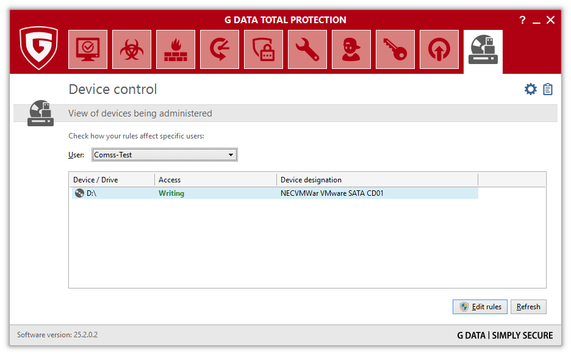The image size is (571, 355).
Task: Sort by Access column header
Action: (x=215, y=180)
